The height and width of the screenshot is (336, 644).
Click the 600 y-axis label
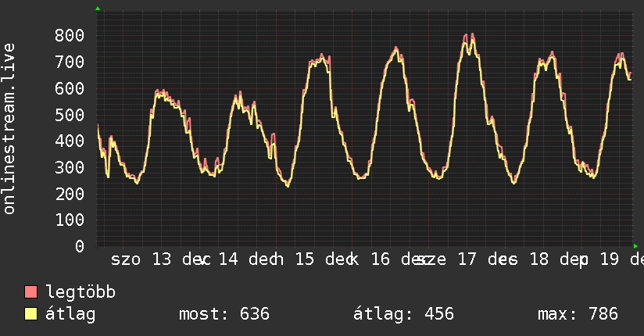pyautogui.click(x=70, y=88)
